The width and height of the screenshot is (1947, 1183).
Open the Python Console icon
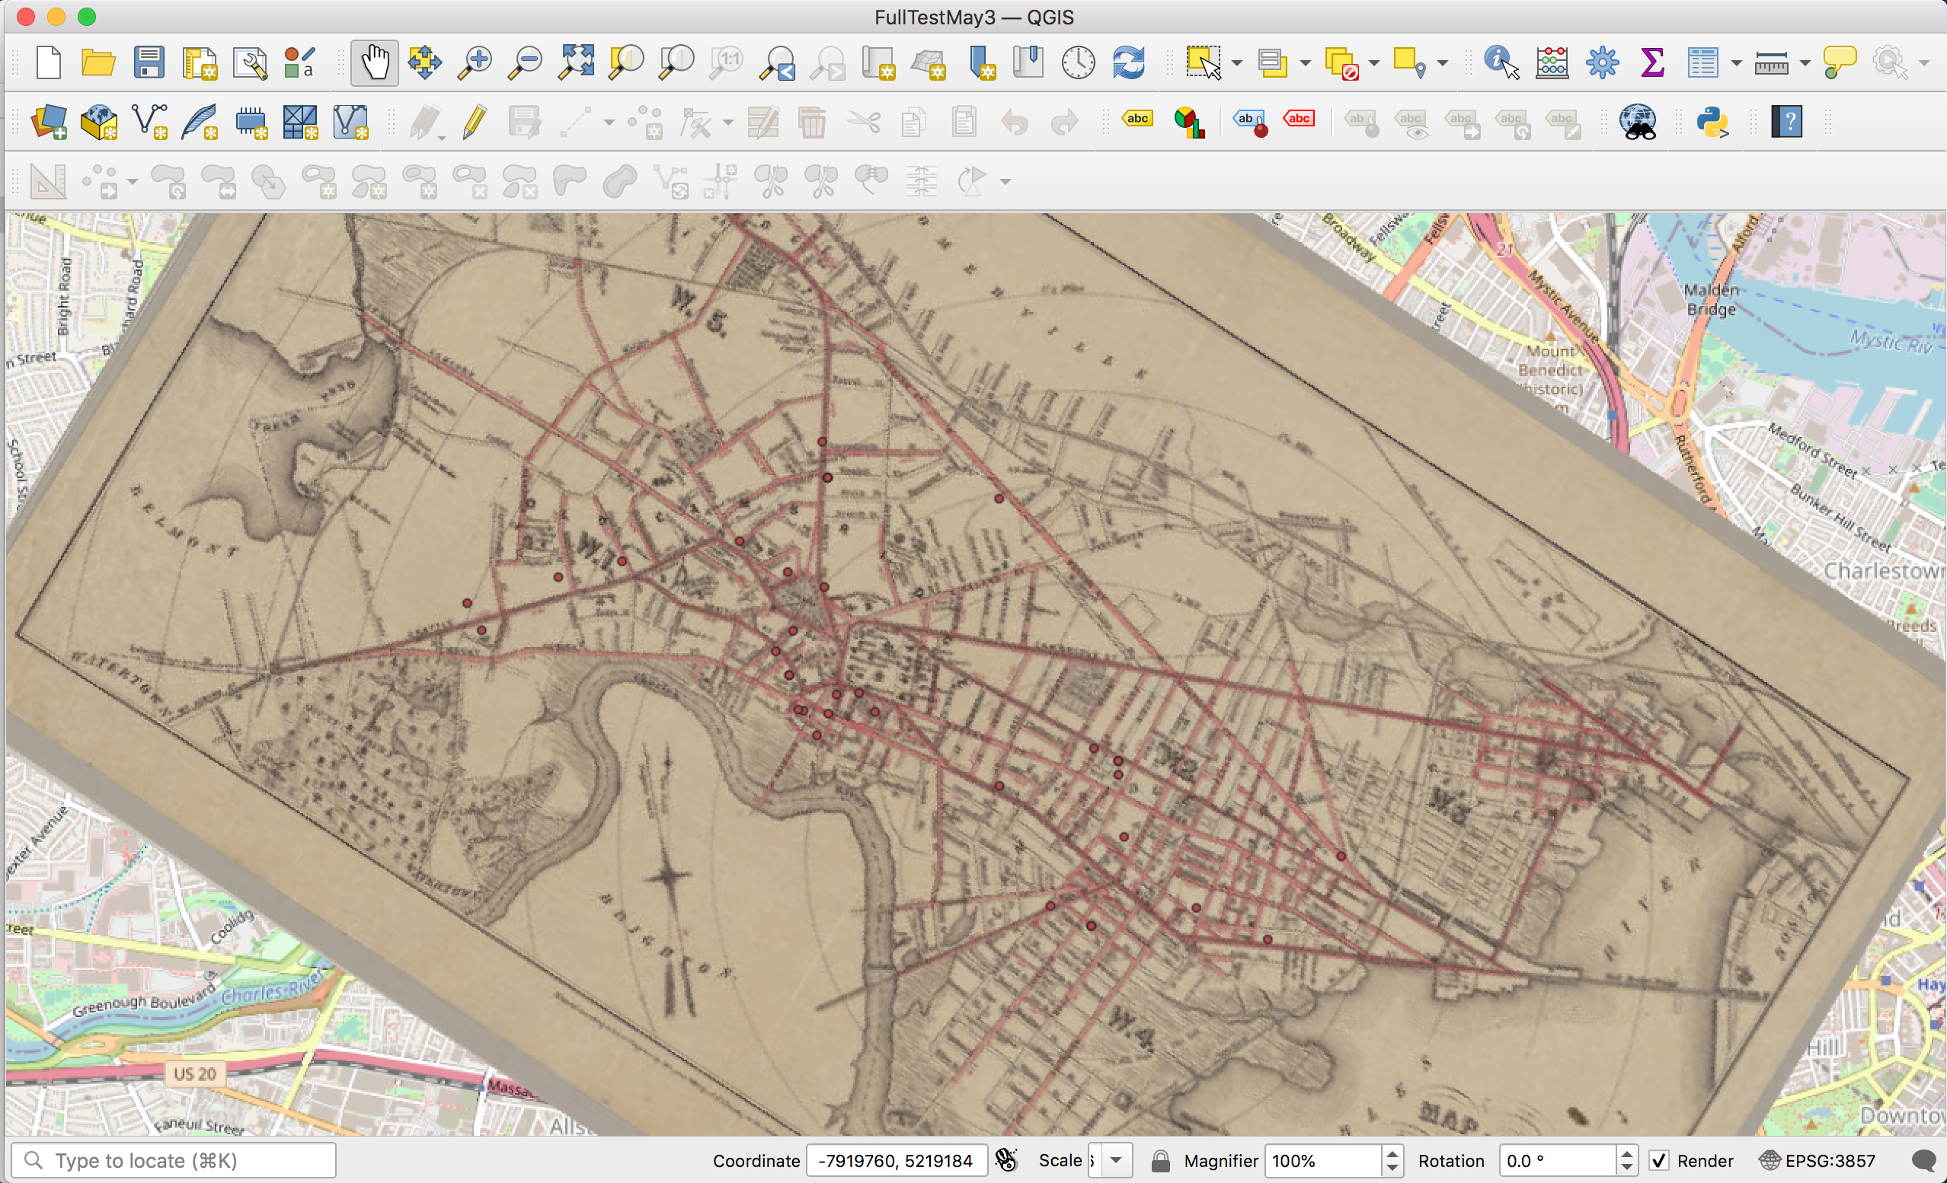pos(1712,123)
